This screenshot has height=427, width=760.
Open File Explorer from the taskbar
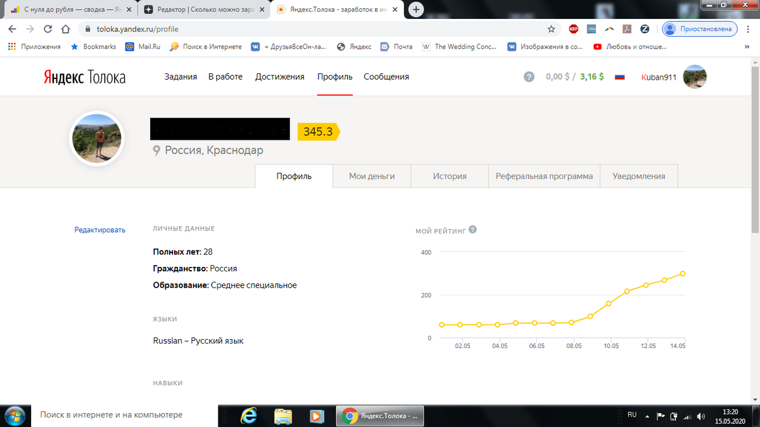pos(283,416)
